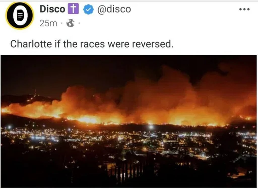Open the three-dot post options menu
Image resolution: width=258 pixels, height=190 pixels.
(244, 9)
